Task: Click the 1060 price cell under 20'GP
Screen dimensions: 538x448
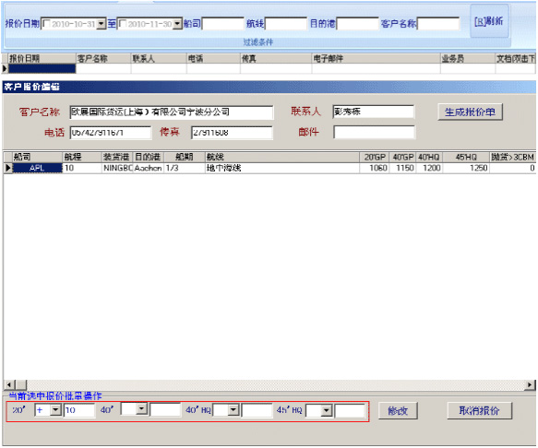Action: click(x=375, y=168)
